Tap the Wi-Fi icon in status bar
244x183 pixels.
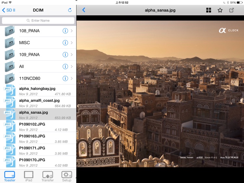10,3
